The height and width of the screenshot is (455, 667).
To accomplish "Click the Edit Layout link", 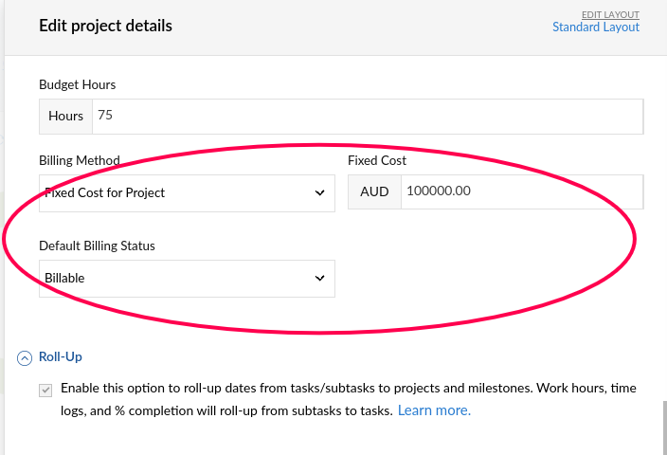I will pyautogui.click(x=610, y=14).
